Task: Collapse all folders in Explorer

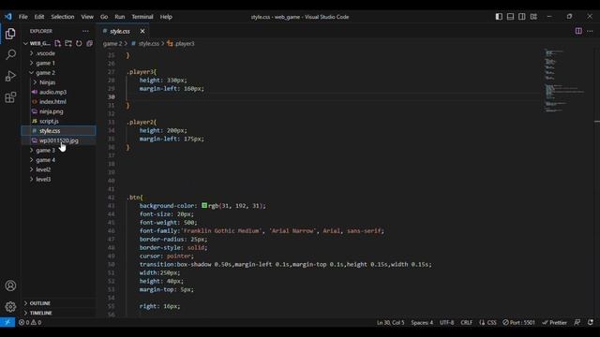Action: tap(90, 44)
